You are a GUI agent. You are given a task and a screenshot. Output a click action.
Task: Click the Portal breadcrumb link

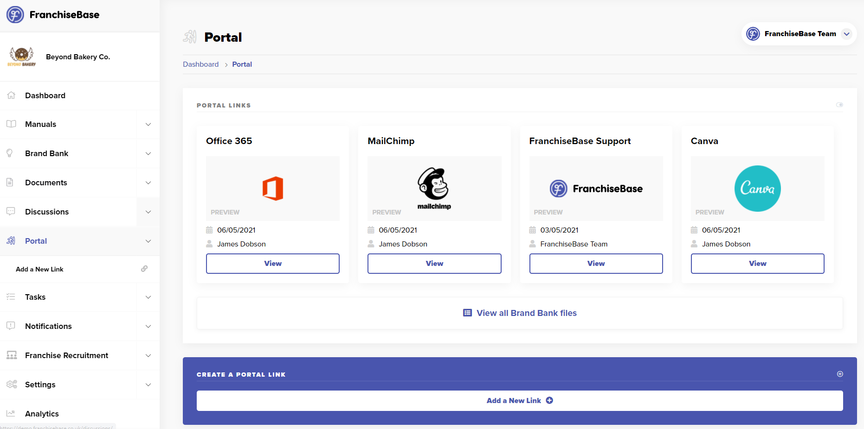[242, 64]
